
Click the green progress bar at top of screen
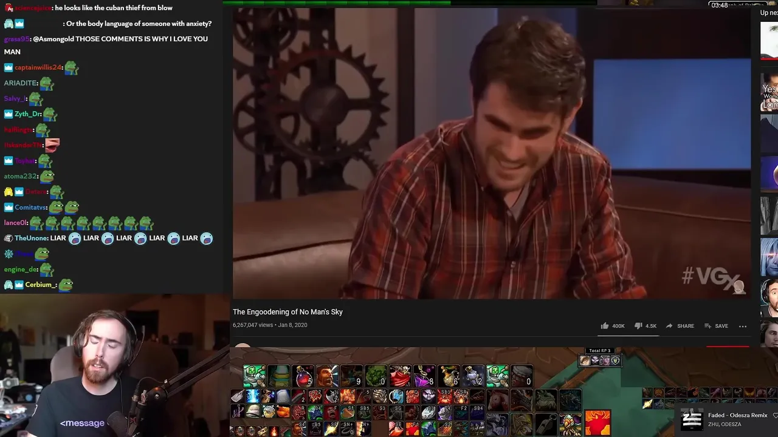(337, 2)
